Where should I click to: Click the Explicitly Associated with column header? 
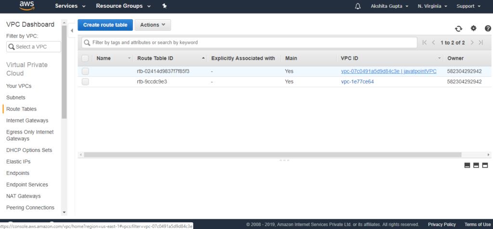point(243,58)
